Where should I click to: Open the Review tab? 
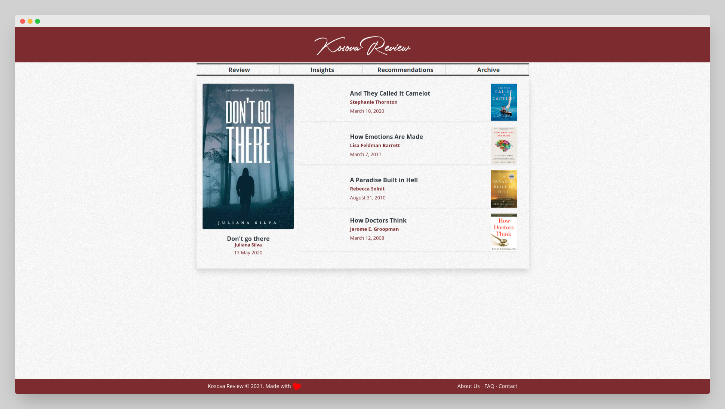[239, 70]
